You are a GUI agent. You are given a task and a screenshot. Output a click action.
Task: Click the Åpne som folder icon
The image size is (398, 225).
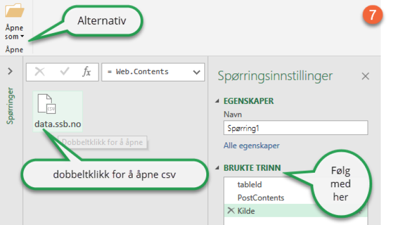pos(15,11)
